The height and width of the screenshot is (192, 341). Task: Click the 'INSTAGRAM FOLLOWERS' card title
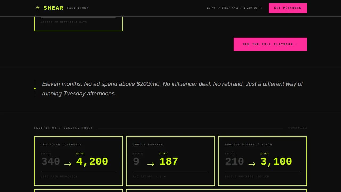point(61,145)
